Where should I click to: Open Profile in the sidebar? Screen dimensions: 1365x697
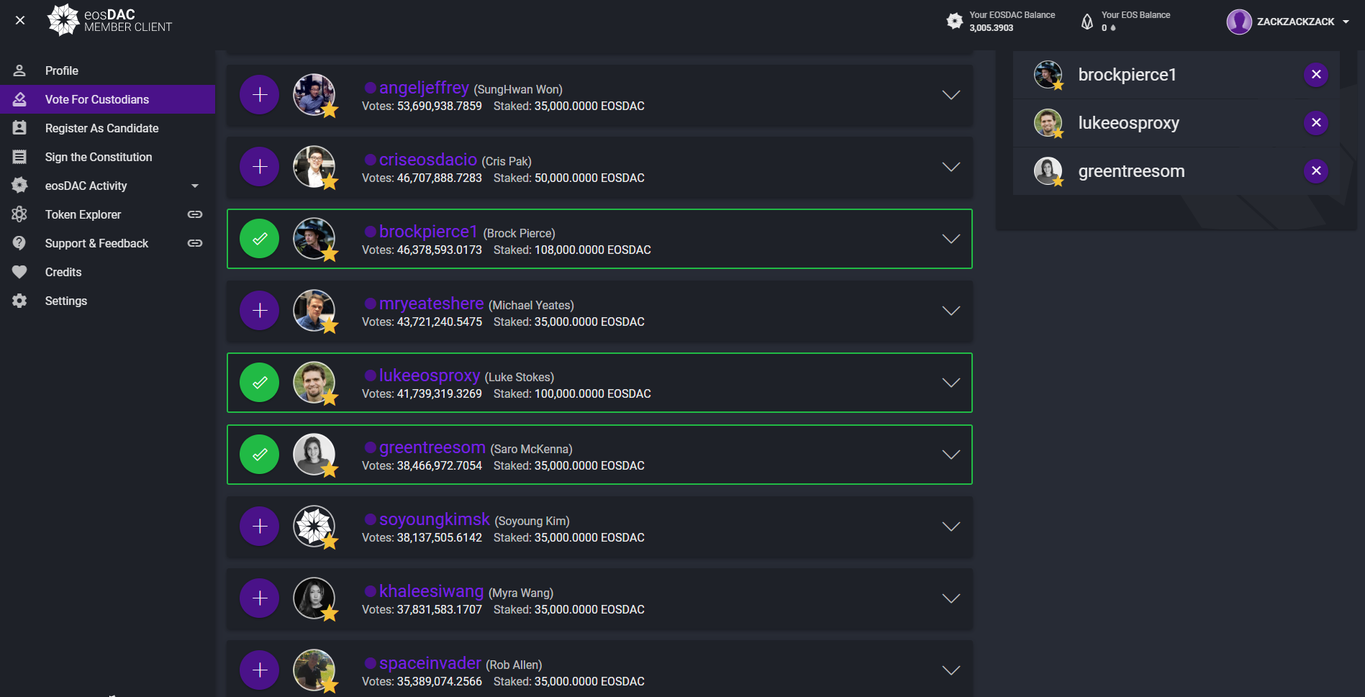[108, 70]
